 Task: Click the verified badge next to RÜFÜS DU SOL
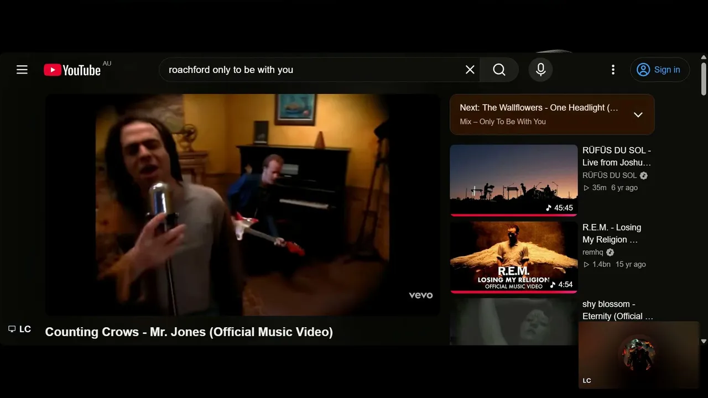click(644, 175)
